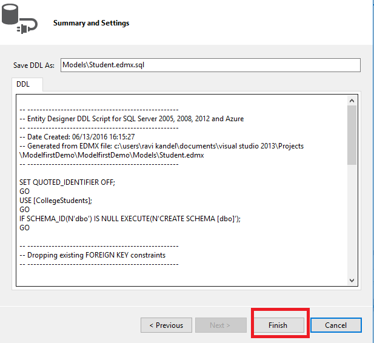Click the Dropping existing FOREIGN KEY constraints comment
The image size is (374, 343).
pyautogui.click(x=92, y=255)
